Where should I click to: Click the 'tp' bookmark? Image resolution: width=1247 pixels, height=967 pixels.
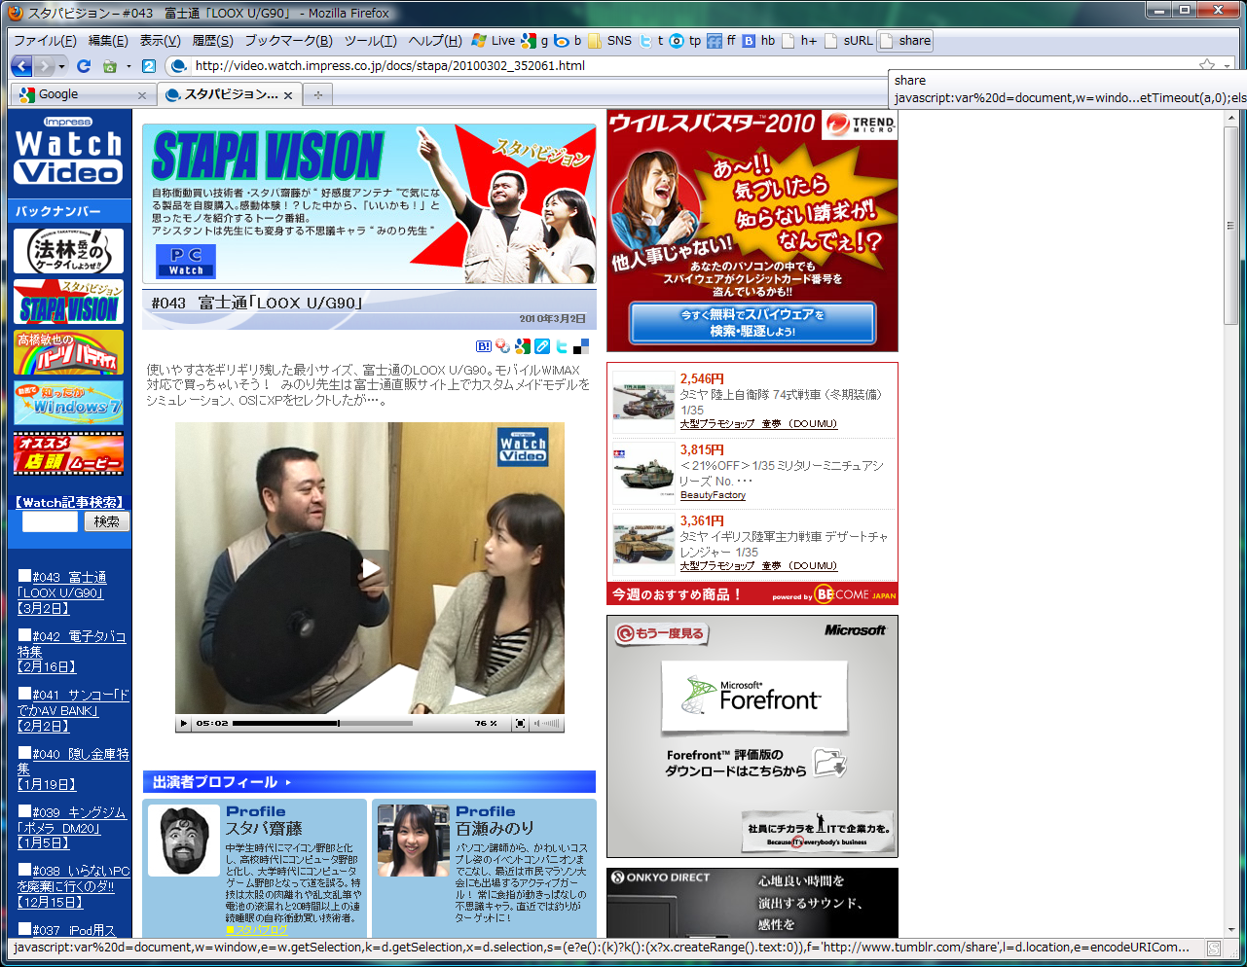click(685, 41)
